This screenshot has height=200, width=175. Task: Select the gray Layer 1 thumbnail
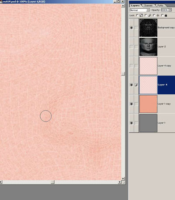point(148,123)
